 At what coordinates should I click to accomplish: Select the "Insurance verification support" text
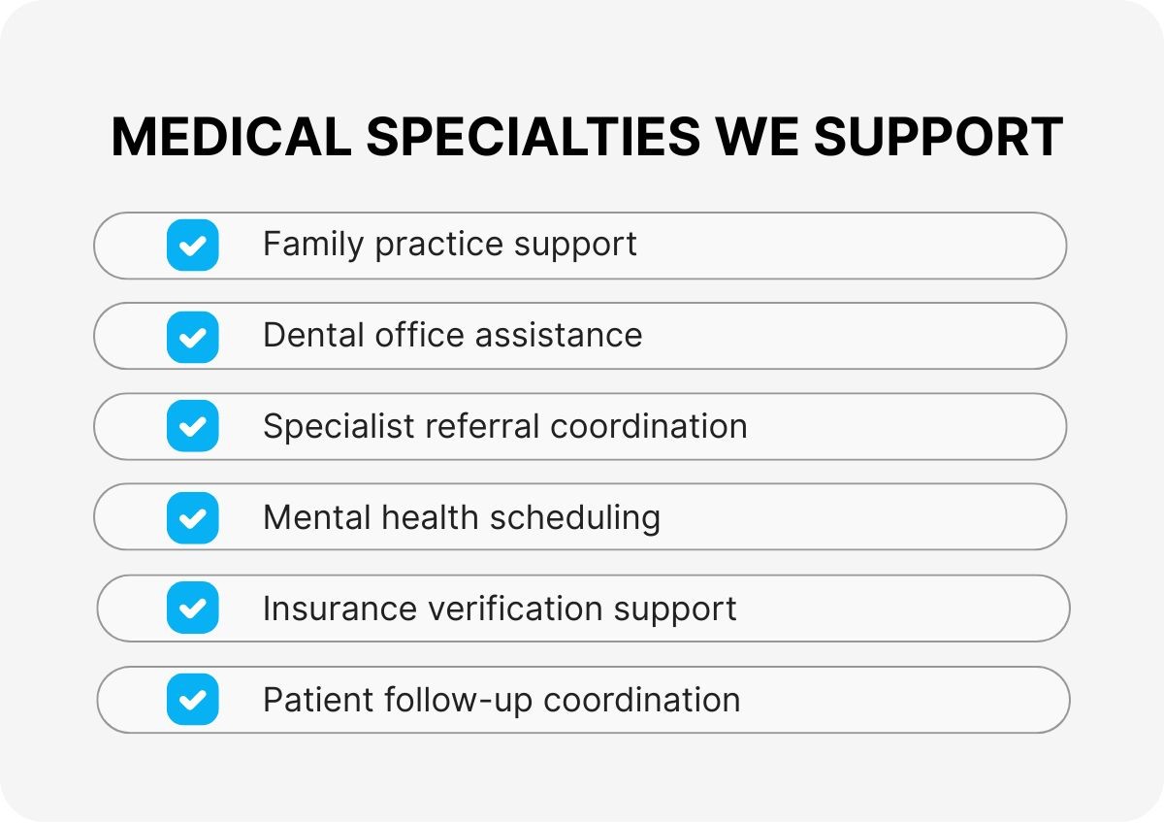(x=500, y=609)
